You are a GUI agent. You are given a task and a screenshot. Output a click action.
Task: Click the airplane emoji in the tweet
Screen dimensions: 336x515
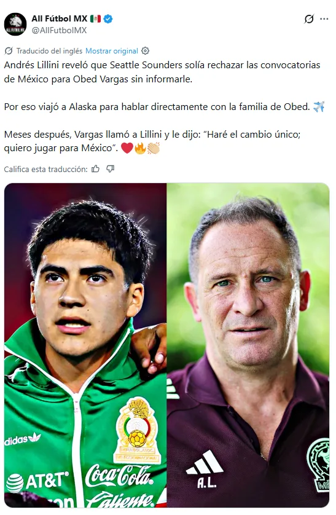[x=319, y=107]
